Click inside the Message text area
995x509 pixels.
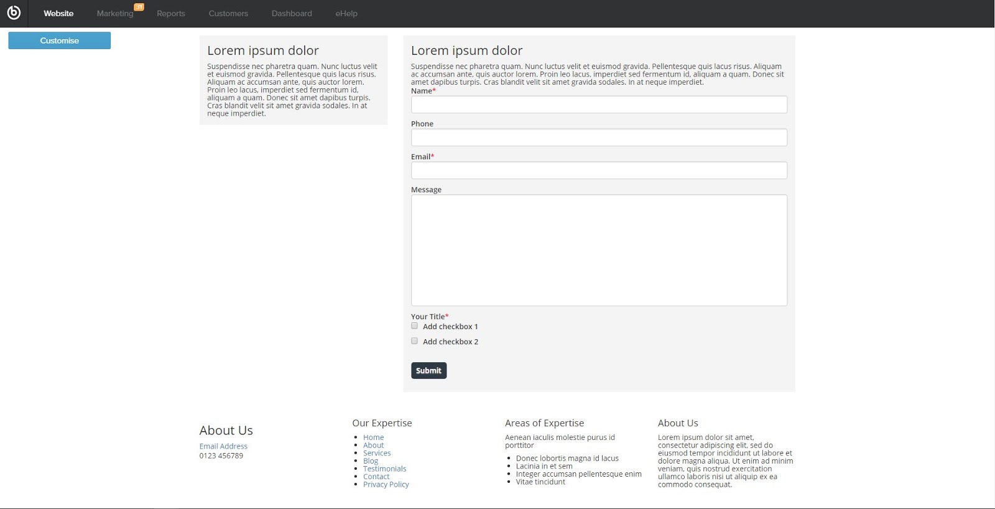[x=599, y=250]
